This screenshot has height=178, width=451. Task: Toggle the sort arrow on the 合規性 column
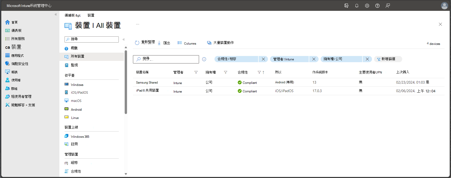[263, 72]
